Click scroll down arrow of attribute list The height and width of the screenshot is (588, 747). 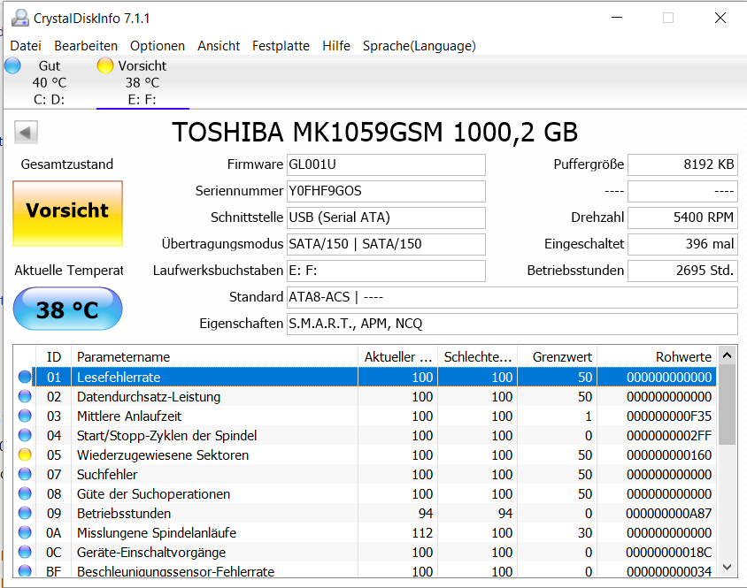[727, 567]
